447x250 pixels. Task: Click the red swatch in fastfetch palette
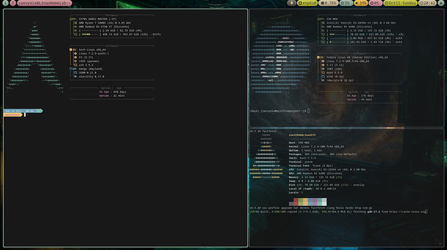coord(296,202)
